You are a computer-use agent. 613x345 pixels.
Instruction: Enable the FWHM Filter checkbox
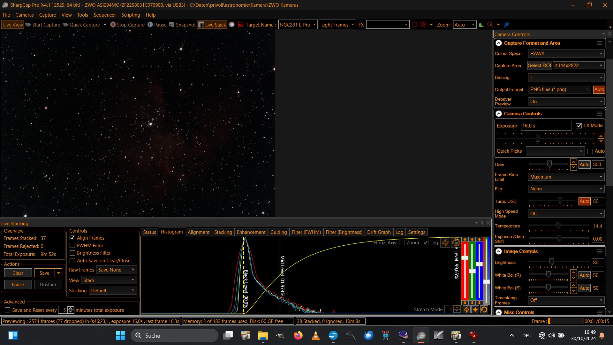pyautogui.click(x=72, y=246)
